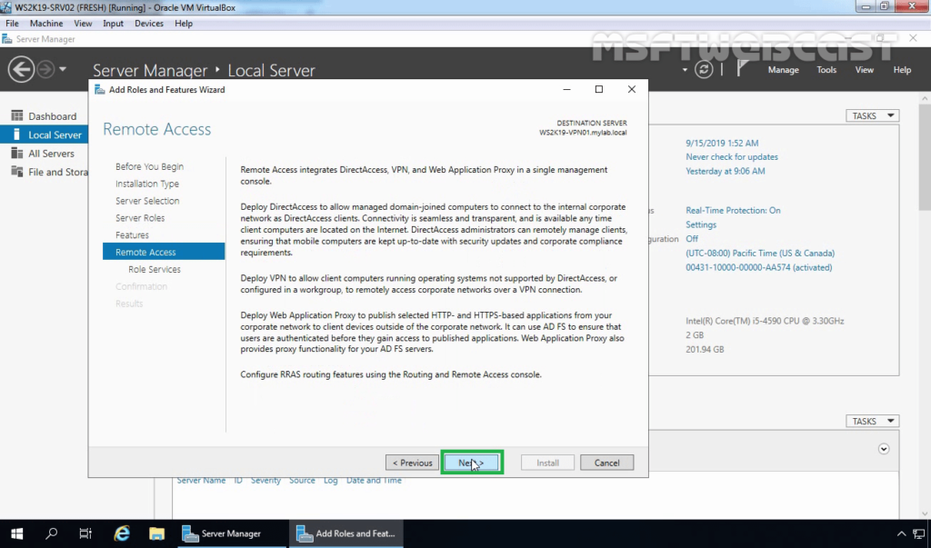Screen dimensions: 931x548
Task: Select Local Server in sidebar
Action: point(44,135)
